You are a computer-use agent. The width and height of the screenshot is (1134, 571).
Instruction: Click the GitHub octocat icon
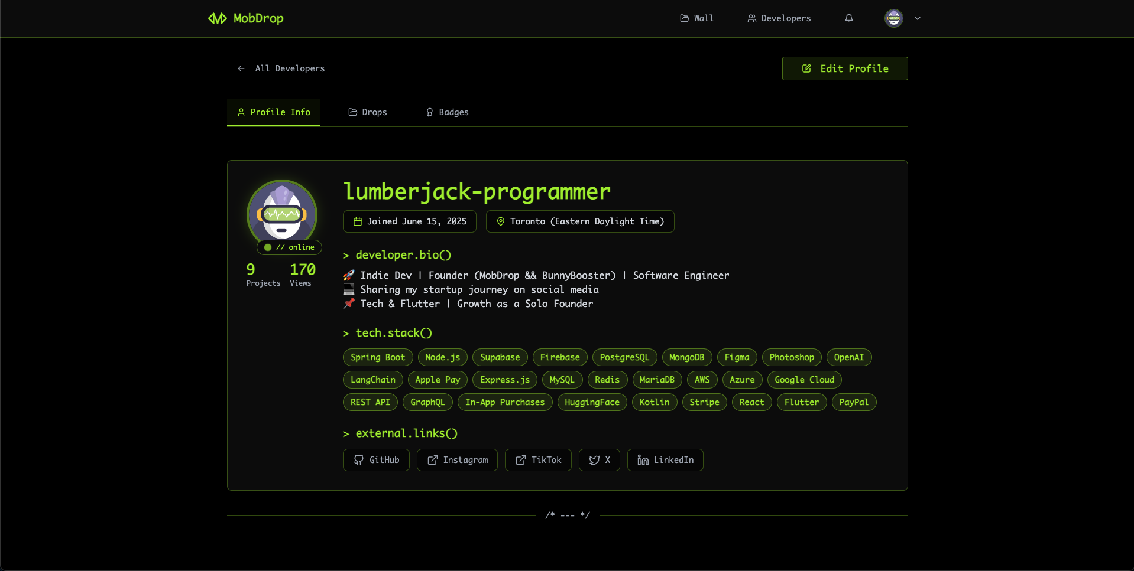tap(358, 460)
